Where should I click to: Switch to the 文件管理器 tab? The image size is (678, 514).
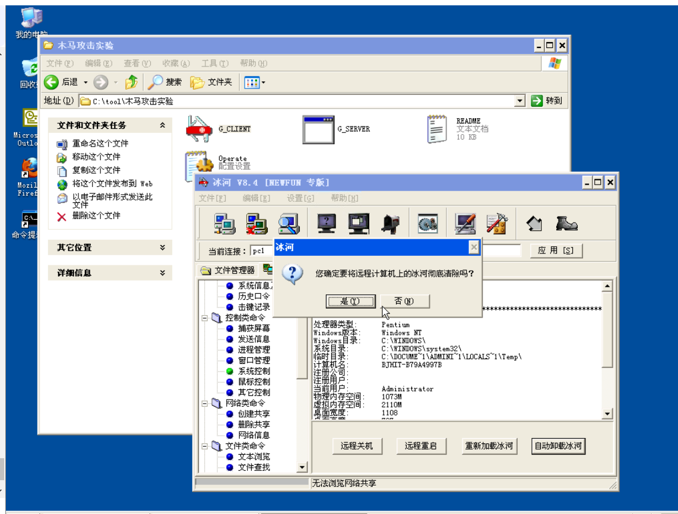pyautogui.click(x=228, y=270)
